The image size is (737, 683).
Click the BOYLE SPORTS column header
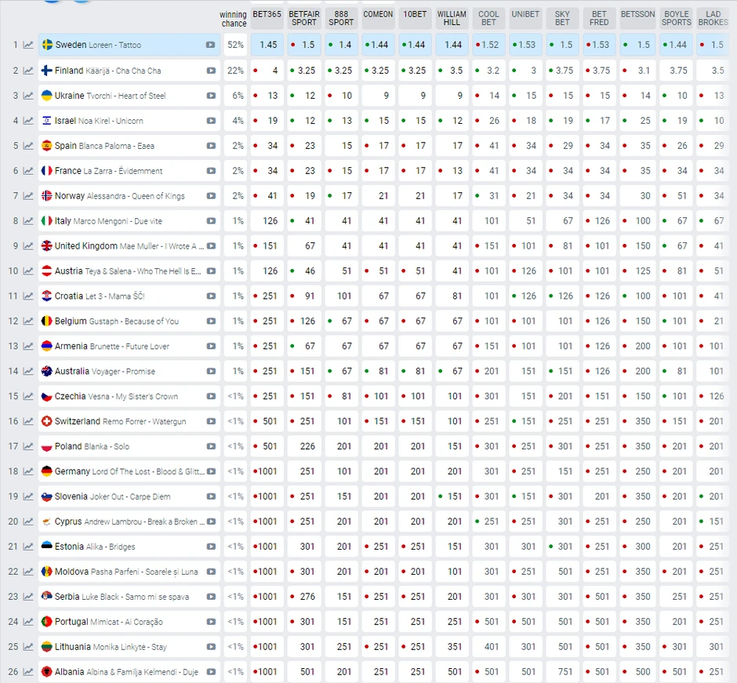[677, 18]
